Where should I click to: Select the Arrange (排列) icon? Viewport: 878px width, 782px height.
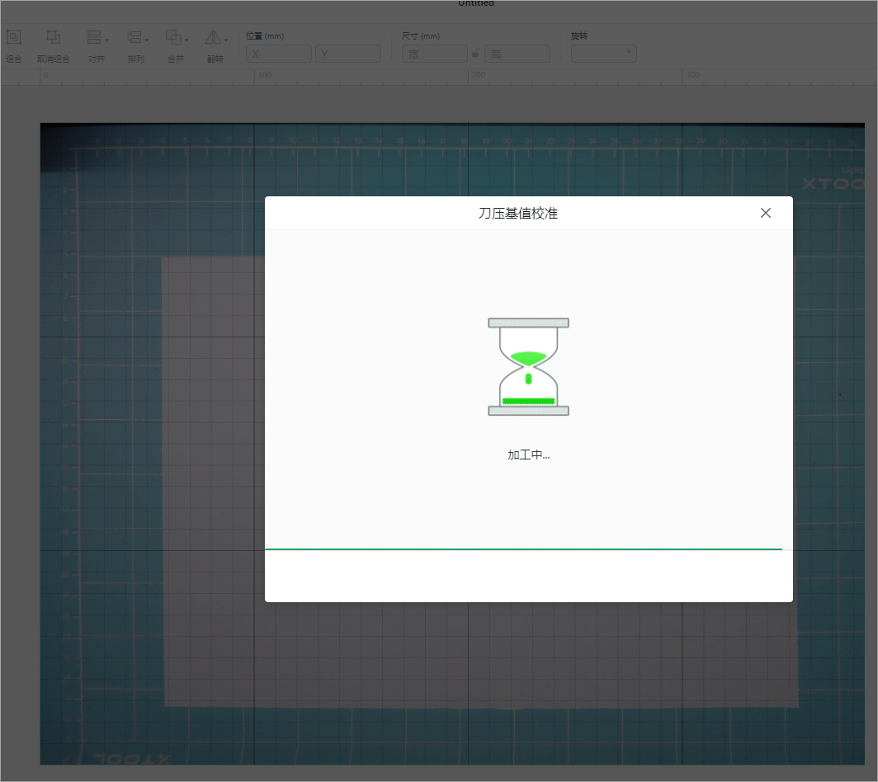tap(134, 37)
